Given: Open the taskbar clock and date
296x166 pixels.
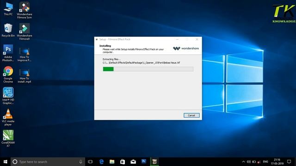Looking at the screenshot, I should pos(277,162).
